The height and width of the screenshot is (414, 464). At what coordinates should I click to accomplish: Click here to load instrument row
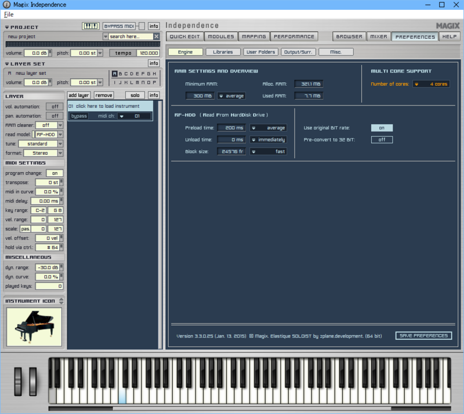[110, 106]
